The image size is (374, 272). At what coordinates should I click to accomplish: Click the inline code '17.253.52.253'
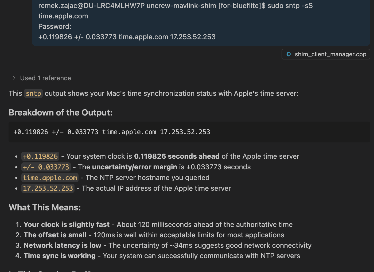48,188
